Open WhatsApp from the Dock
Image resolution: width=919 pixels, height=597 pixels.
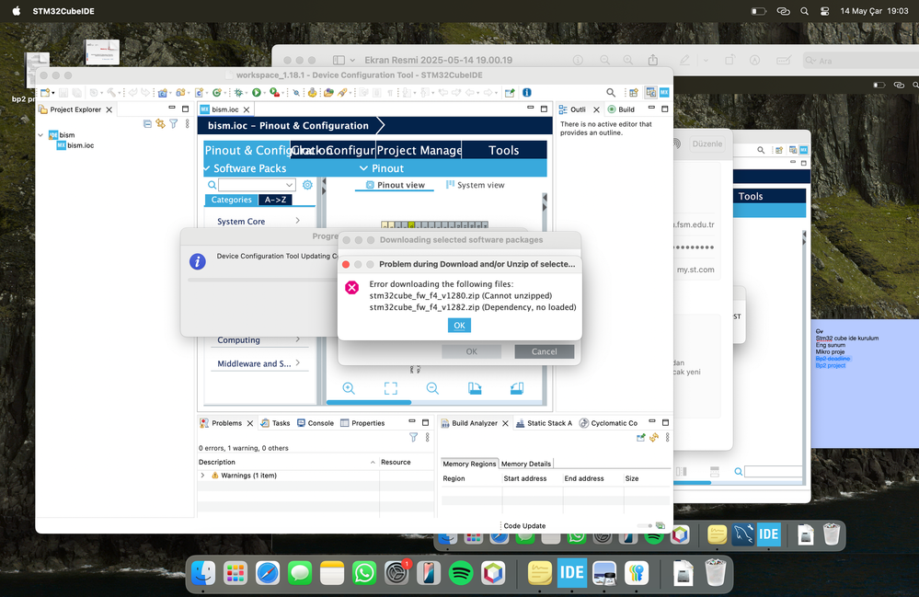(x=364, y=573)
